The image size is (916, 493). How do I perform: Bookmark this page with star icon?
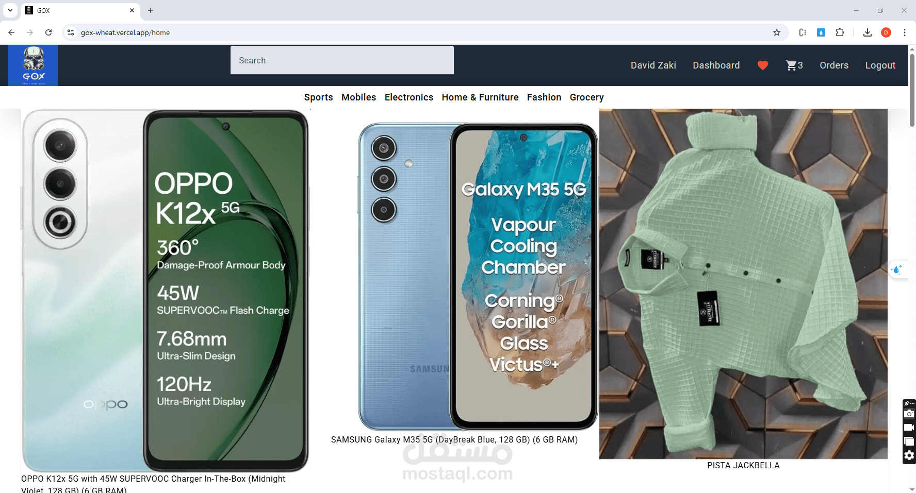777,32
